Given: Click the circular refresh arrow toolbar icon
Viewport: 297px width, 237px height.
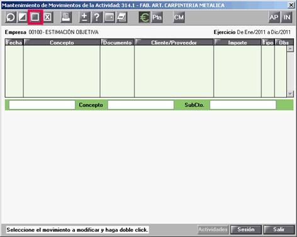Looking at the screenshot, I should pos(11,17).
